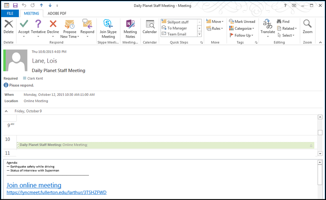Expand Quick Steps gallery More arrow
Screen dimensions: 326x200
tap(199, 34)
